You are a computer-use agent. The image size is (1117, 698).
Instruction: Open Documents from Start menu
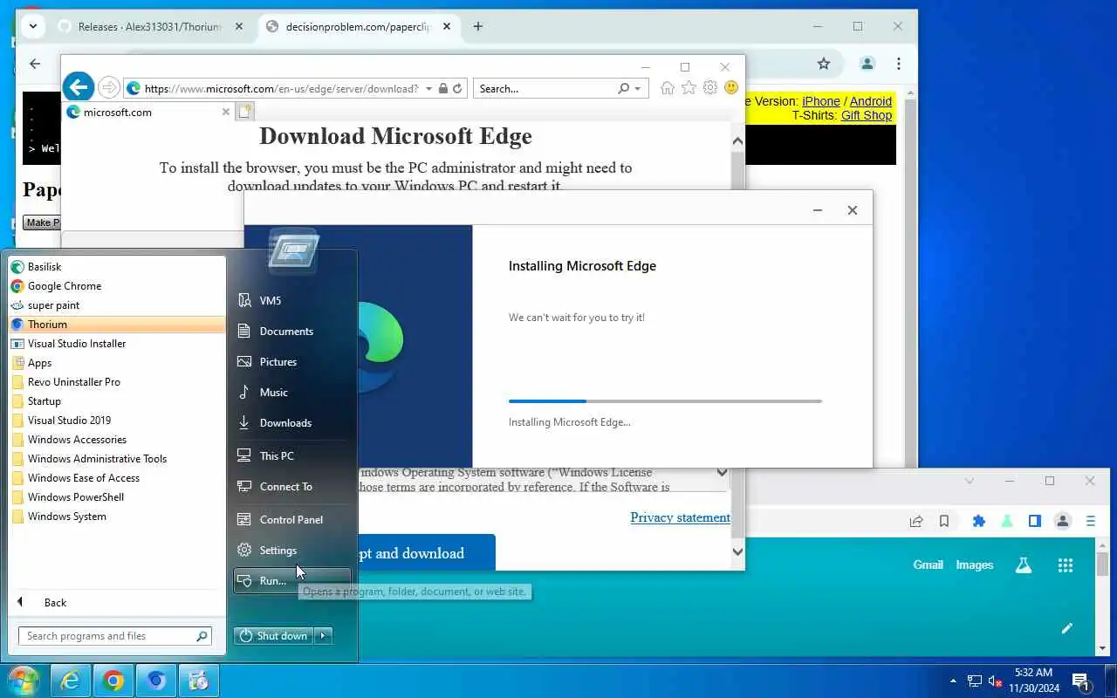click(x=291, y=331)
